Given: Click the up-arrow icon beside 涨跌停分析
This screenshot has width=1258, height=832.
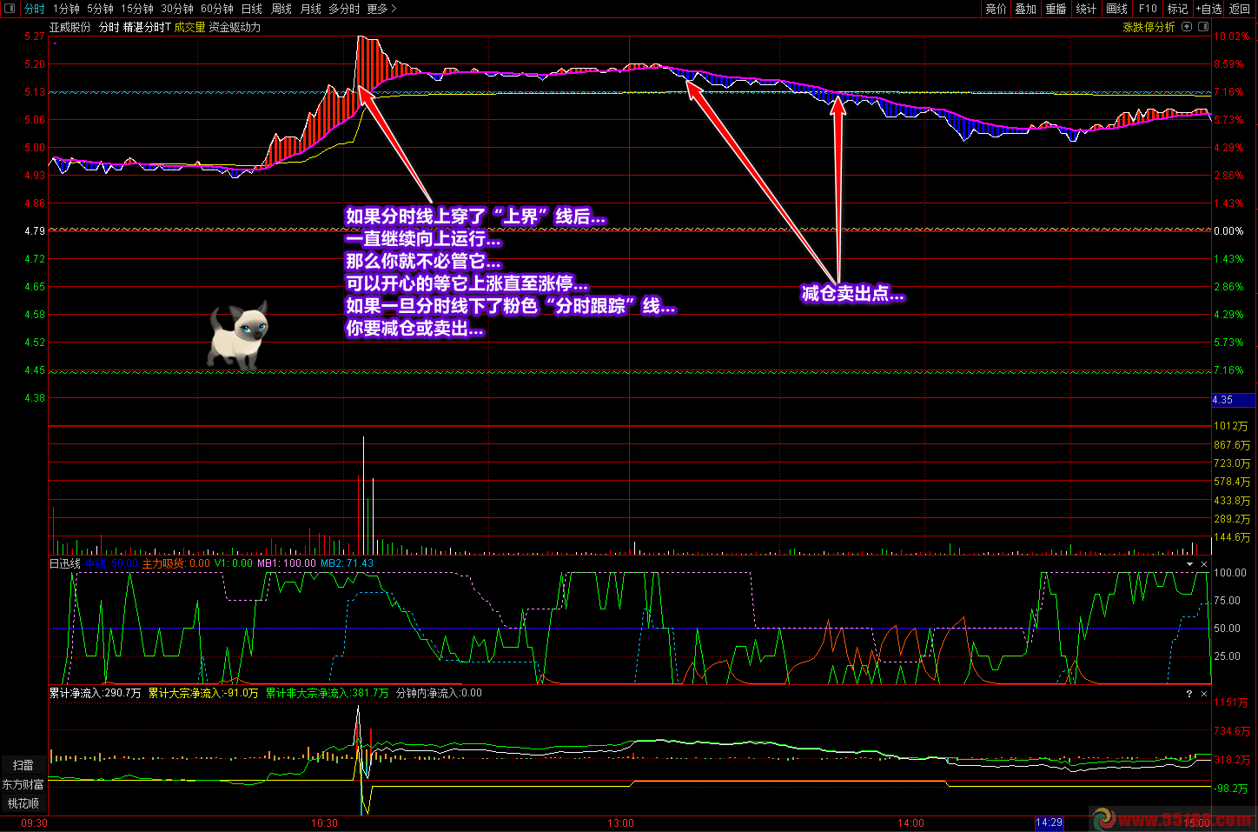Looking at the screenshot, I should point(1187,27).
